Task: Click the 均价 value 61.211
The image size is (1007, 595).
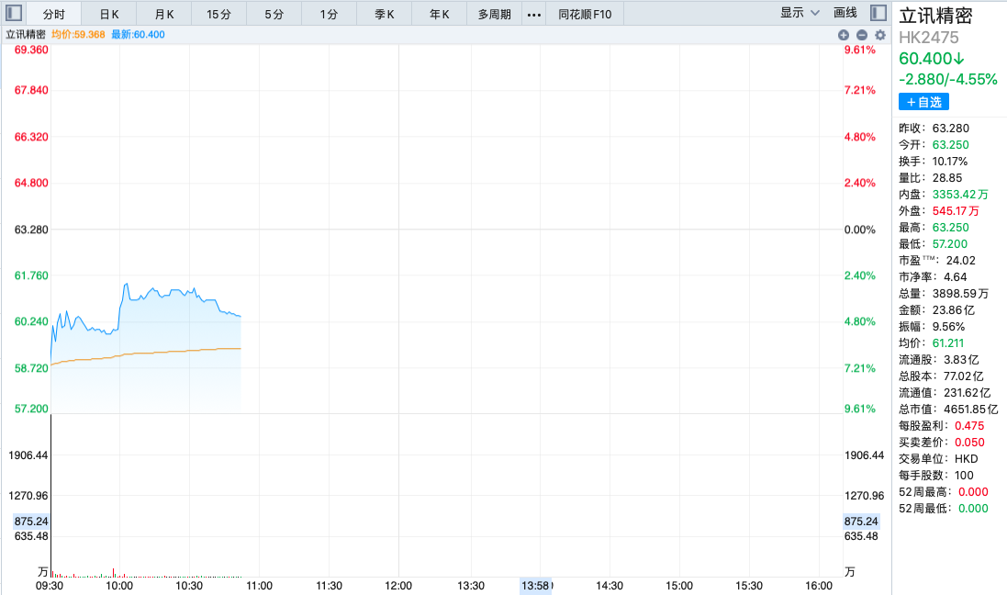Action: pos(948,343)
